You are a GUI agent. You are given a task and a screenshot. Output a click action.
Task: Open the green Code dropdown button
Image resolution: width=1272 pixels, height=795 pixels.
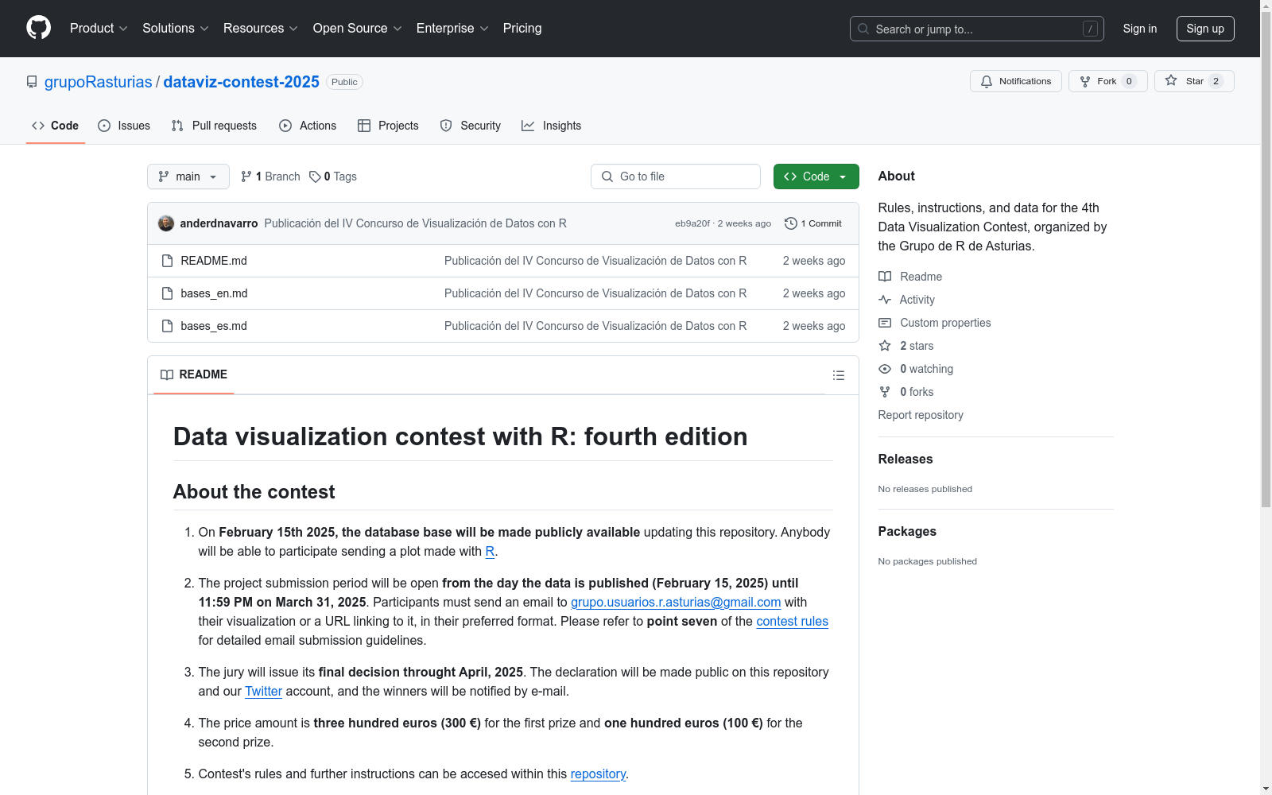tap(816, 176)
